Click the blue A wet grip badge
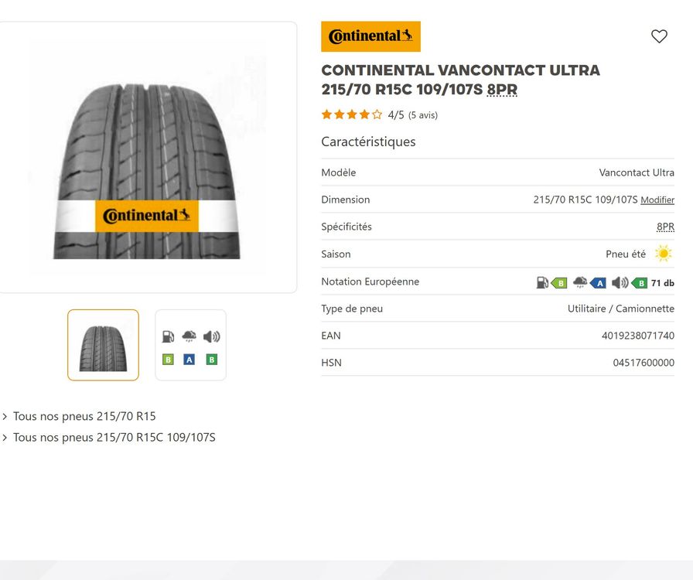693x580 pixels. [598, 283]
